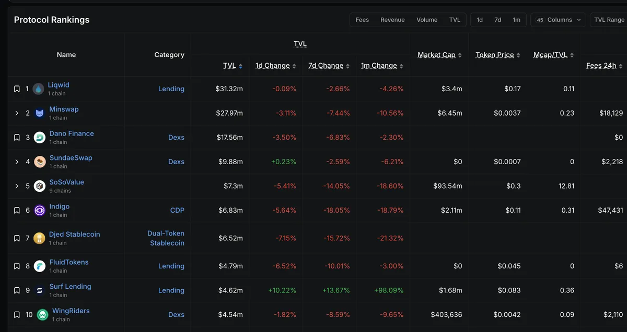Bookmark the Dano Finance row

[17, 138]
